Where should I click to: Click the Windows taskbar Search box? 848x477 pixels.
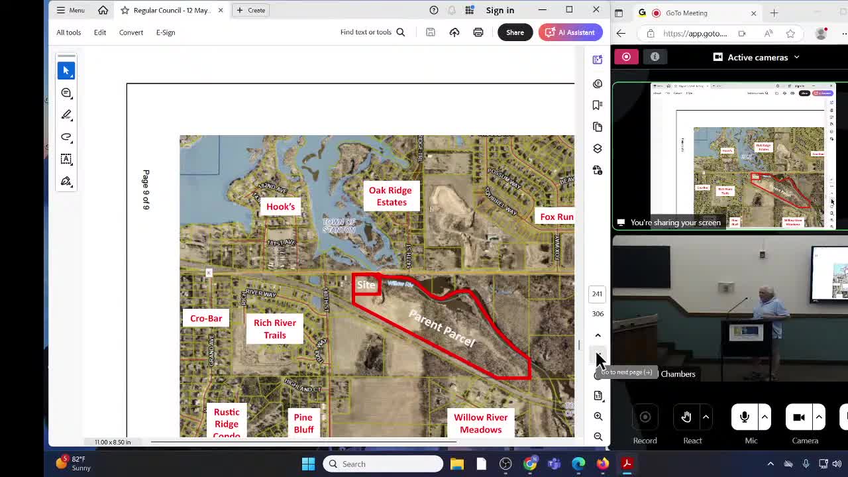point(384,464)
